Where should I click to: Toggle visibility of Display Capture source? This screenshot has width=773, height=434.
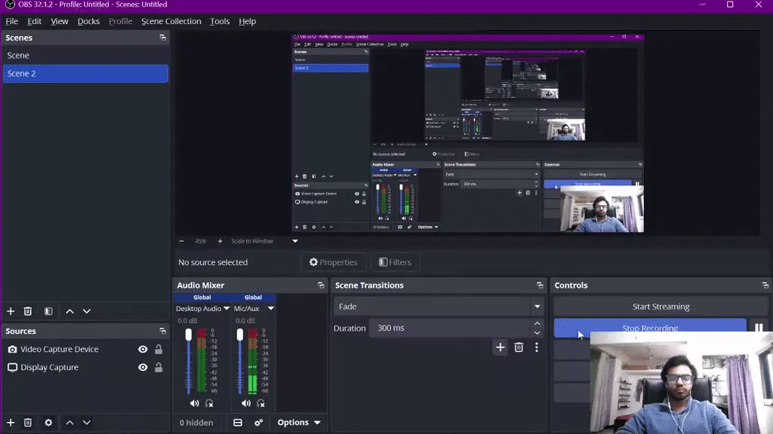(143, 367)
